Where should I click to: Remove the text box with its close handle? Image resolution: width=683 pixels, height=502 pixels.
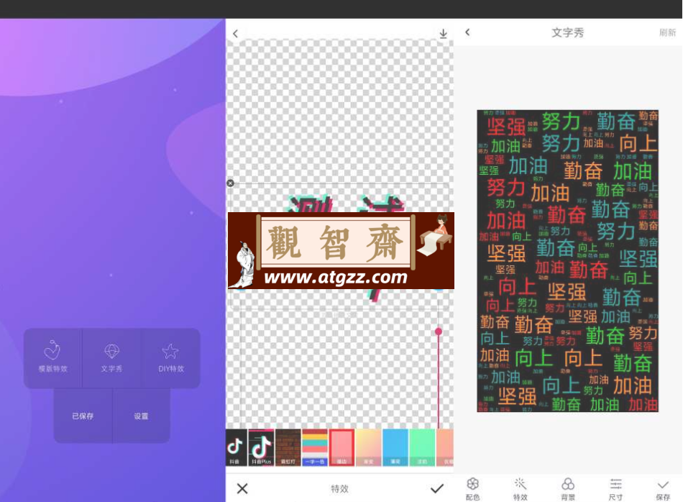[231, 183]
